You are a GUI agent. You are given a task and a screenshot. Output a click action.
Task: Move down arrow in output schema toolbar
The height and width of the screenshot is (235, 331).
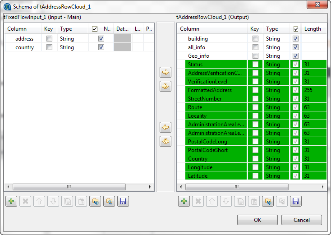tap(226, 201)
